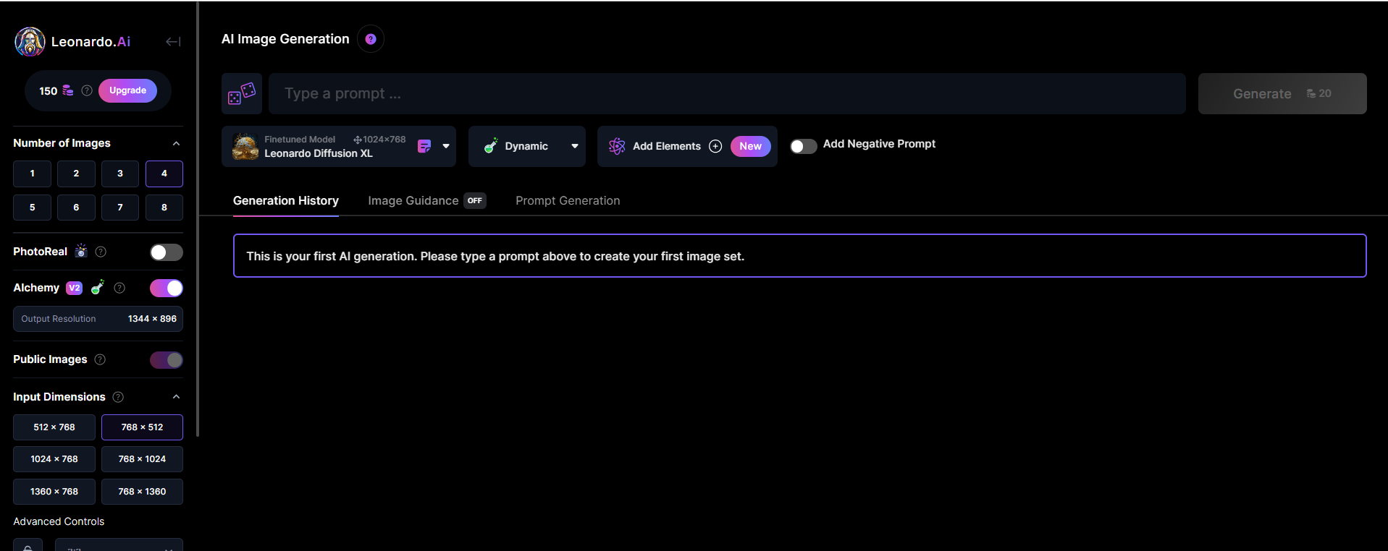Open the Input Dimensions help icon
Image resolution: width=1388 pixels, height=551 pixels.
118,397
